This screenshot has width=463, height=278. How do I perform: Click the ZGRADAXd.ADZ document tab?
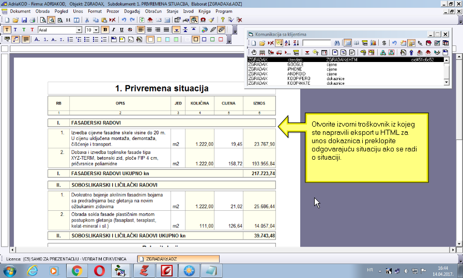(178, 259)
